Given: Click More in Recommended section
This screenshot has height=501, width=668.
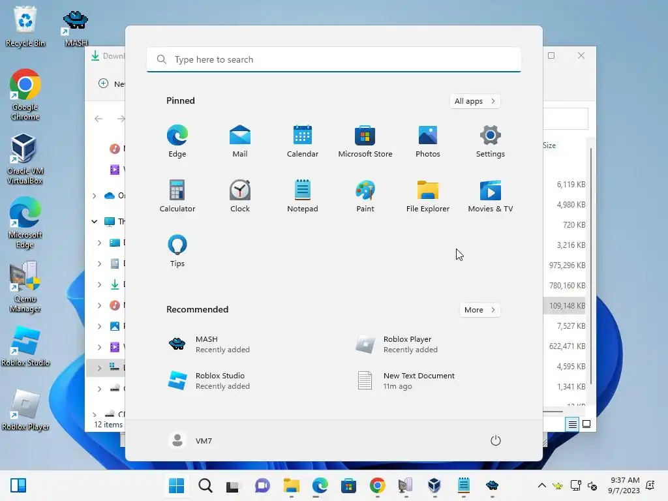Looking at the screenshot, I should [x=479, y=310].
